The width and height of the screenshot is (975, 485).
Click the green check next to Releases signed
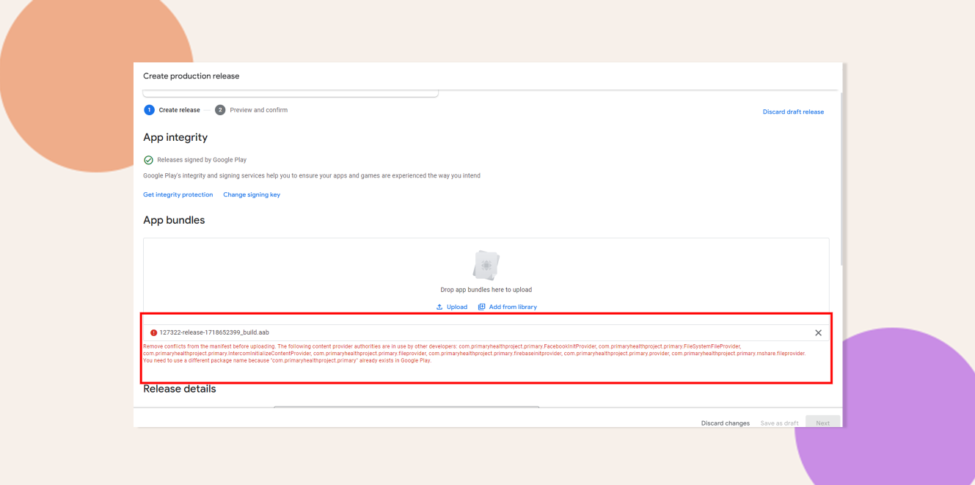[148, 160]
